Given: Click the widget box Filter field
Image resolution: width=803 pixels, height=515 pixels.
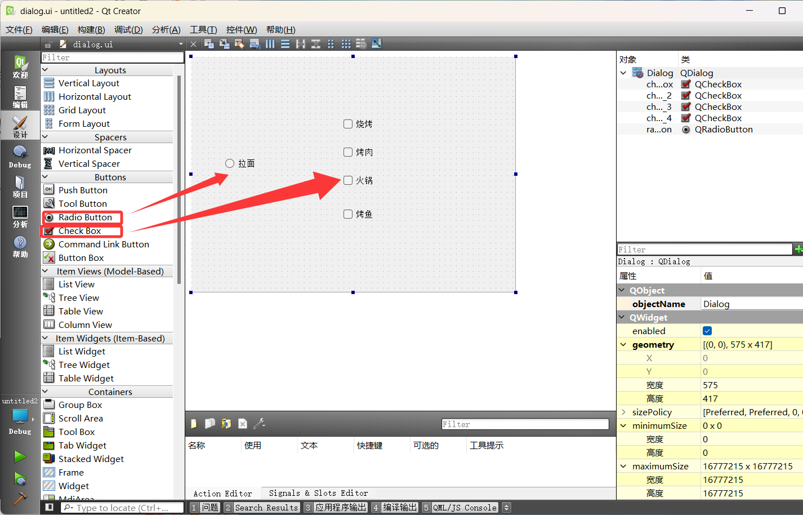Looking at the screenshot, I should click(x=113, y=57).
